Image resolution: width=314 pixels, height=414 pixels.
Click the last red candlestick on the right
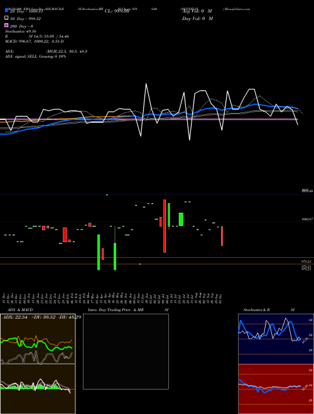(222, 236)
